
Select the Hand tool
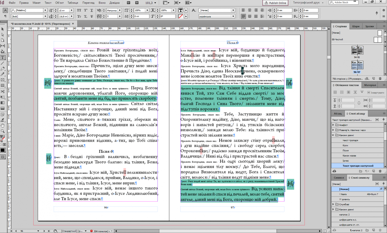(3, 125)
